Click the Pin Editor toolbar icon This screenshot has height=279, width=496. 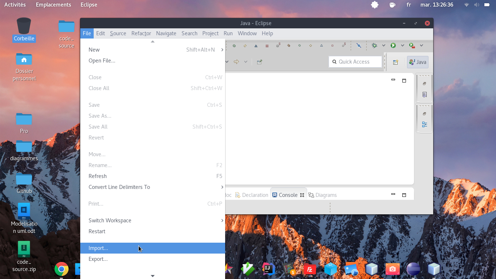pyautogui.click(x=259, y=62)
